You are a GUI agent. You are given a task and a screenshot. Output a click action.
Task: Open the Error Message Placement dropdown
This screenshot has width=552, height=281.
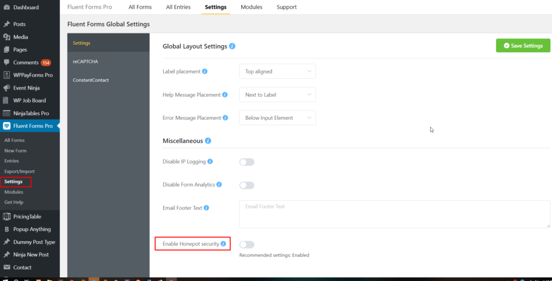(278, 118)
